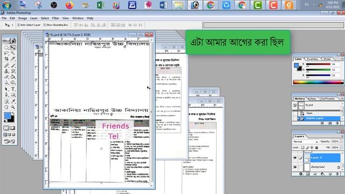
Task: Select the Blur tool
Action: pyautogui.click(x=6, y=82)
